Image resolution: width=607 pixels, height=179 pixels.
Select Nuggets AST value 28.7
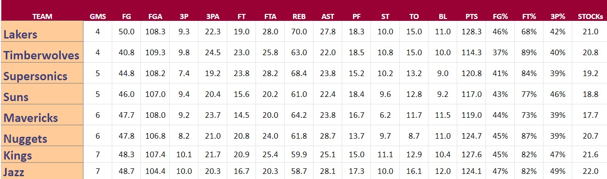pyautogui.click(x=327, y=136)
